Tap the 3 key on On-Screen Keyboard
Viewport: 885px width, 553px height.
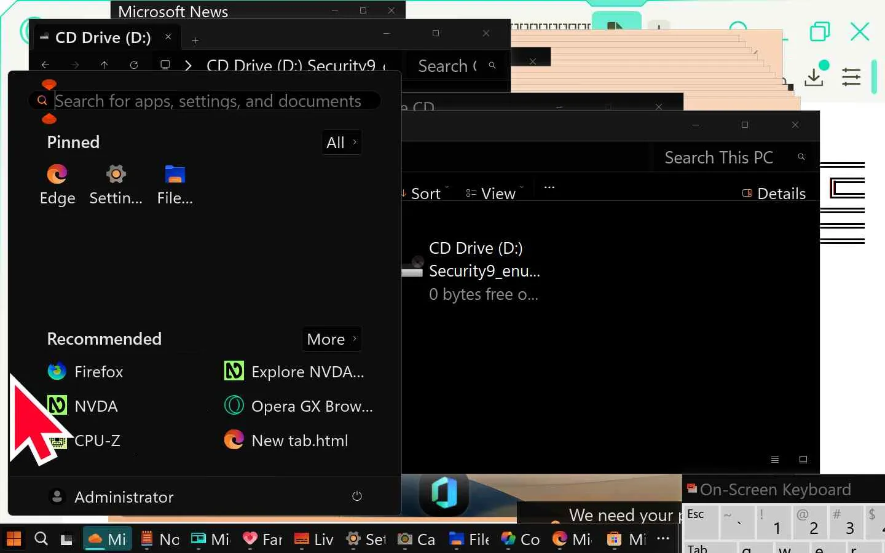846,521
